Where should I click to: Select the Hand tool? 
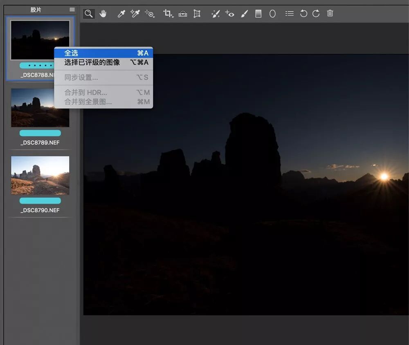click(x=103, y=13)
